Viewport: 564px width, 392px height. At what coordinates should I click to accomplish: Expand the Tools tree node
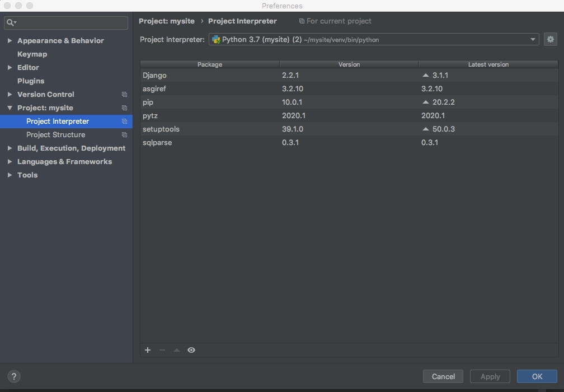pyautogui.click(x=10, y=175)
